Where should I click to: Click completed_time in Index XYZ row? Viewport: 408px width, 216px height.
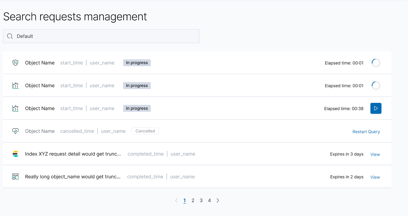[146, 154]
